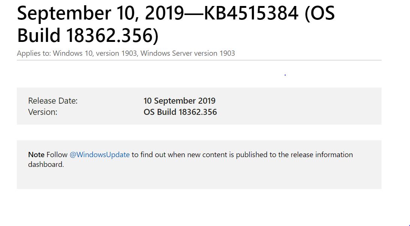Click the "10 September 2019" date value

point(179,101)
